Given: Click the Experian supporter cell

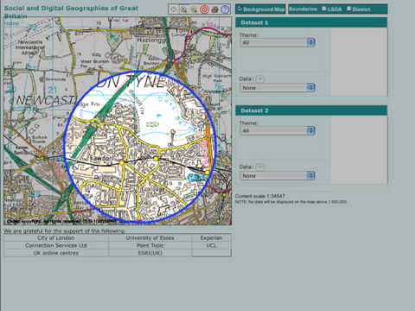Looking at the screenshot, I should coord(211,238).
